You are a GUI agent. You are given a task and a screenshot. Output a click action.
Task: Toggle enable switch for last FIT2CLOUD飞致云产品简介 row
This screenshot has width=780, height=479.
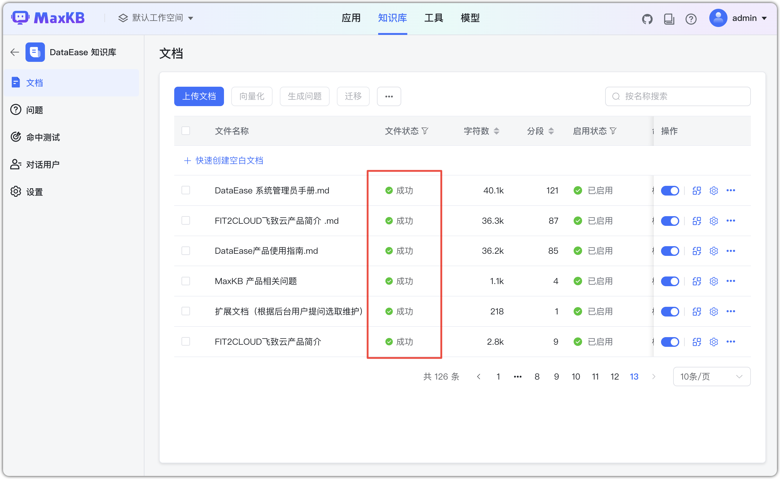pyautogui.click(x=670, y=342)
